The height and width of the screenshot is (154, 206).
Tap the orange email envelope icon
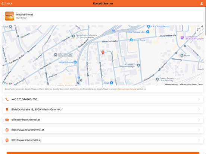point(7,120)
